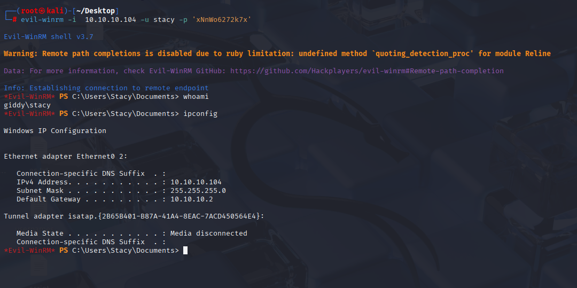
Task: Click the password string 'xNnWo6272k7x'
Action: 223,19
